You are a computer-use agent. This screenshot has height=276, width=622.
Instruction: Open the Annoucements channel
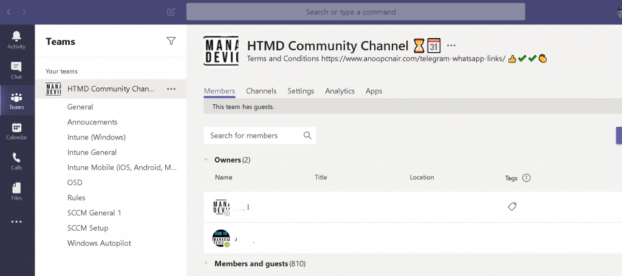(92, 122)
